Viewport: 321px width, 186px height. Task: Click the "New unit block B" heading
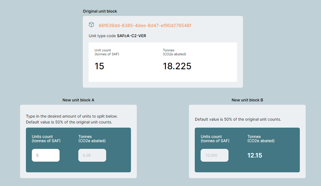coord(247,100)
